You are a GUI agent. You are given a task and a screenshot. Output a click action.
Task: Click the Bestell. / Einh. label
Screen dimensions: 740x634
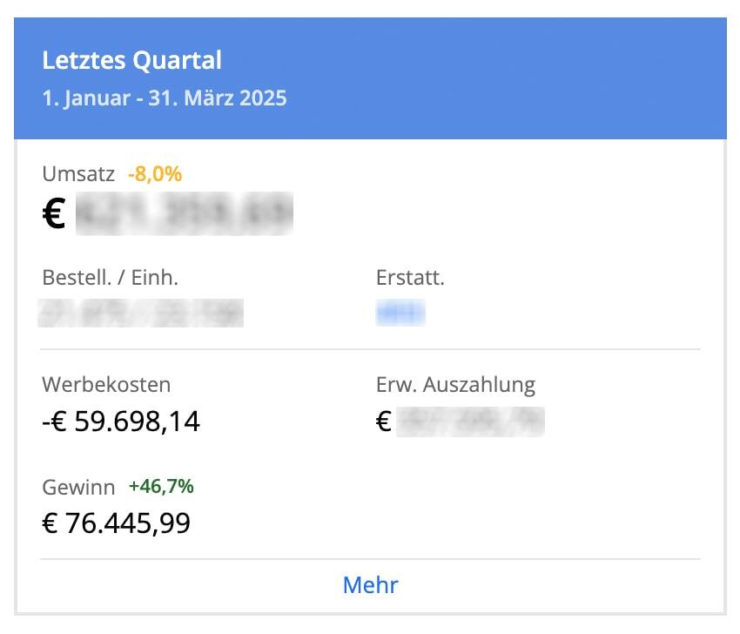[111, 278]
